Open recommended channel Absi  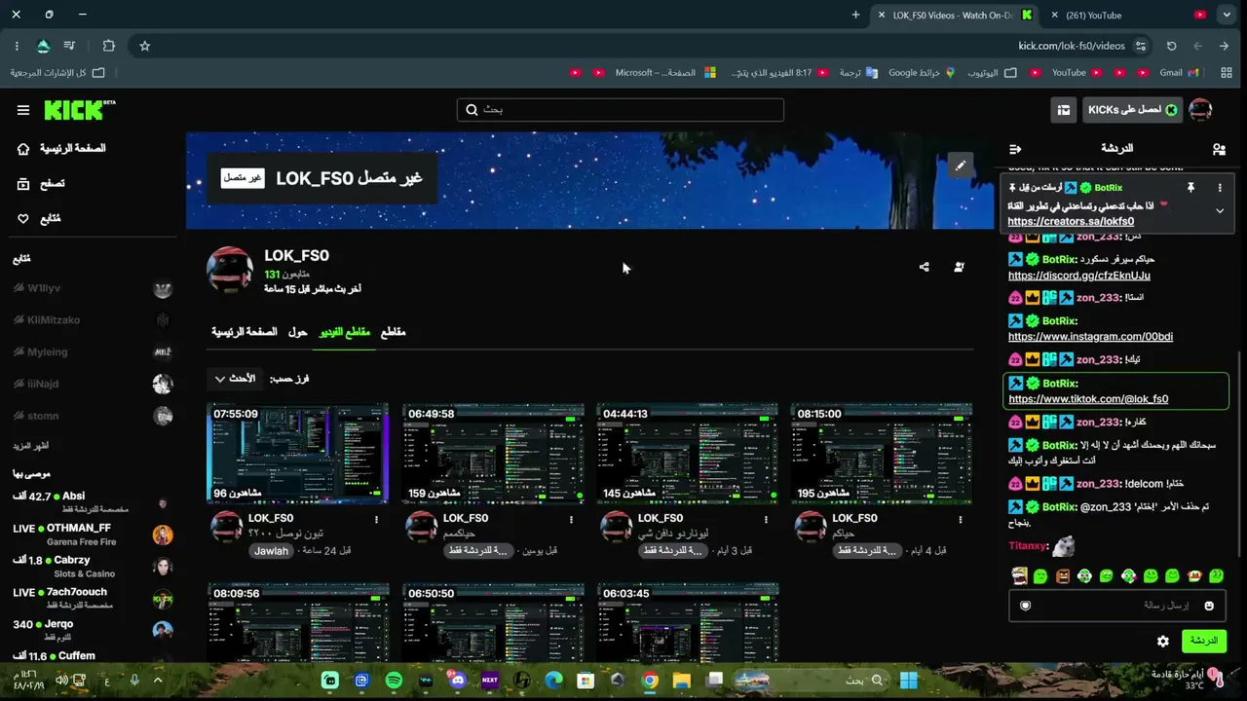[x=93, y=502]
